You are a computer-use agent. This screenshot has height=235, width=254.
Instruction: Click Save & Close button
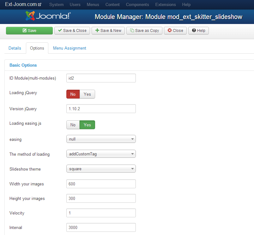(72, 31)
